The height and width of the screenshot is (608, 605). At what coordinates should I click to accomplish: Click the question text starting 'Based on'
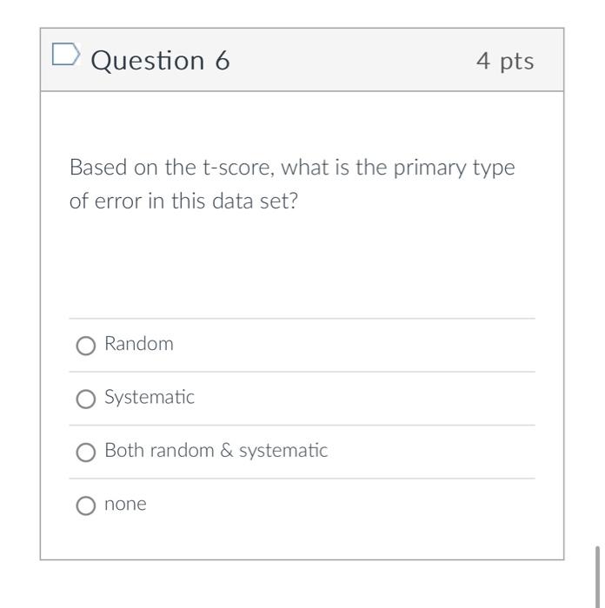pyautogui.click(x=292, y=184)
